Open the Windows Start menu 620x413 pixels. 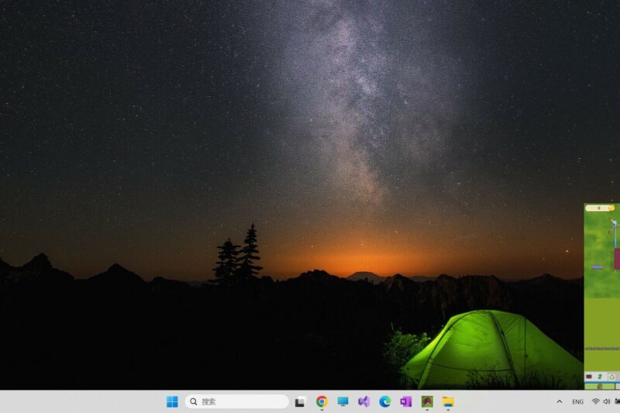(x=172, y=401)
